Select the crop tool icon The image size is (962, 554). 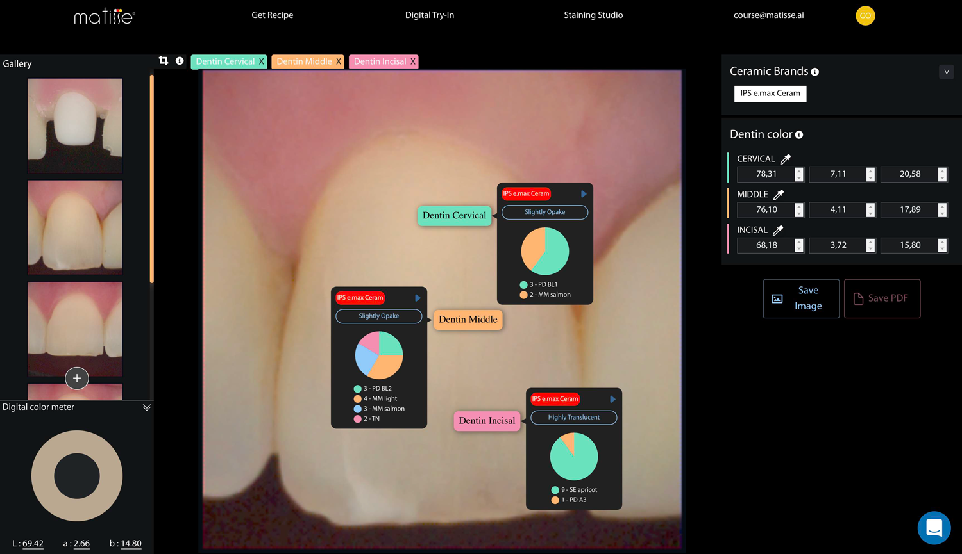pos(164,60)
